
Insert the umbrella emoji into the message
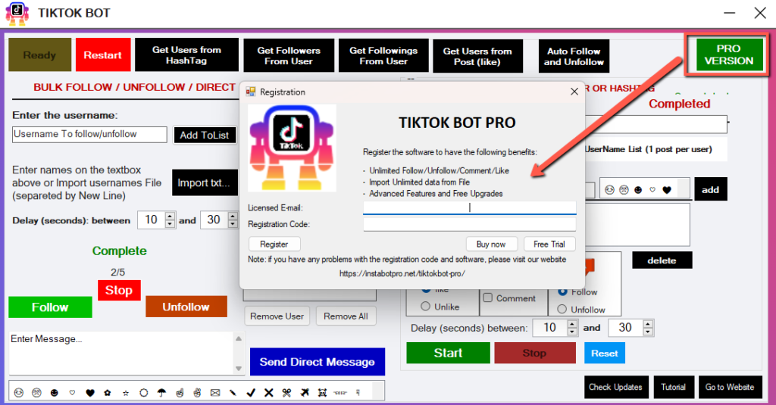click(161, 393)
